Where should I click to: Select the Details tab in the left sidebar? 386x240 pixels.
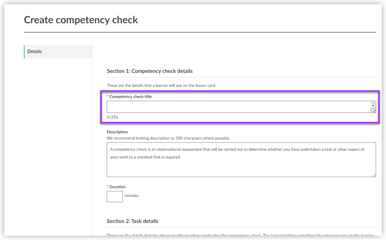pyautogui.click(x=34, y=51)
